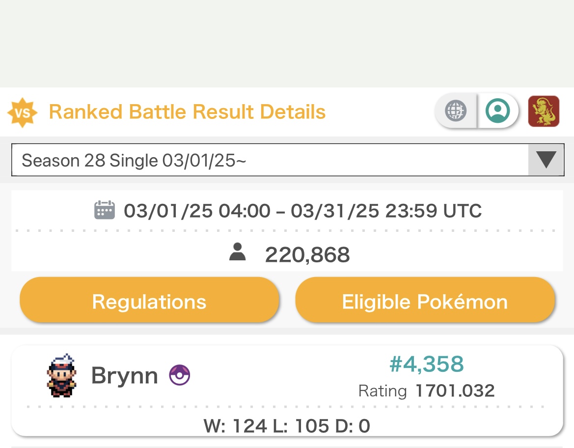574x448 pixels.
Task: Click the Ranked Battle Result Details title
Action: point(187,112)
